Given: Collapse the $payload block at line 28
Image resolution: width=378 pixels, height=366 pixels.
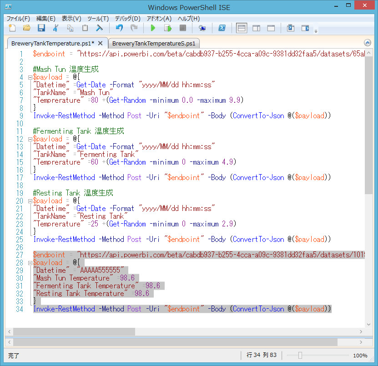Looking at the screenshot, I should (30, 263).
